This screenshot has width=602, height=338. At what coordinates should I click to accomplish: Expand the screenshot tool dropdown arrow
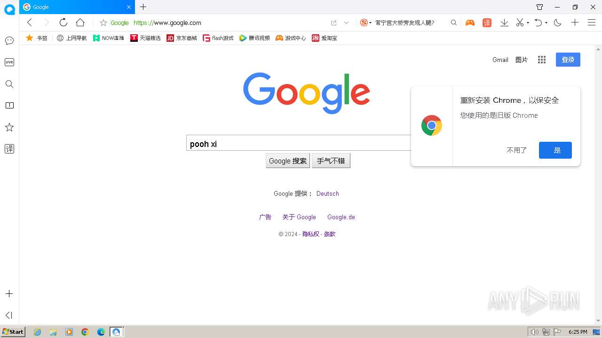(x=528, y=23)
